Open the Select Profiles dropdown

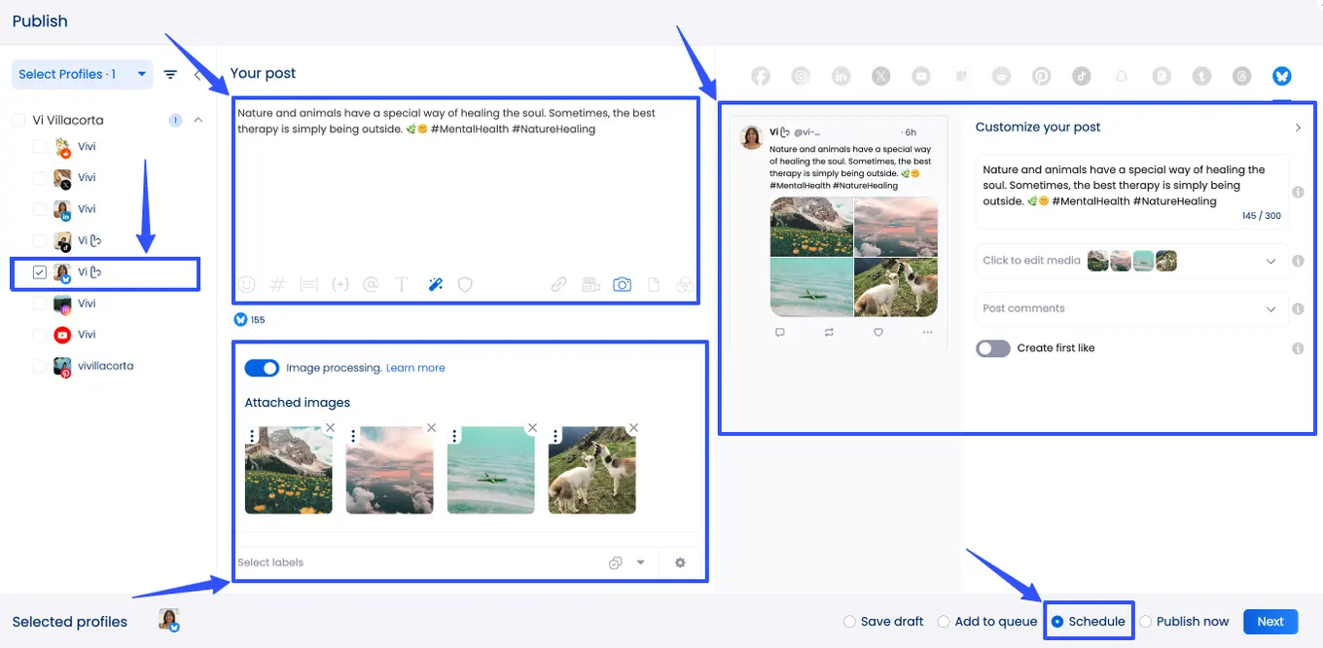click(x=82, y=74)
